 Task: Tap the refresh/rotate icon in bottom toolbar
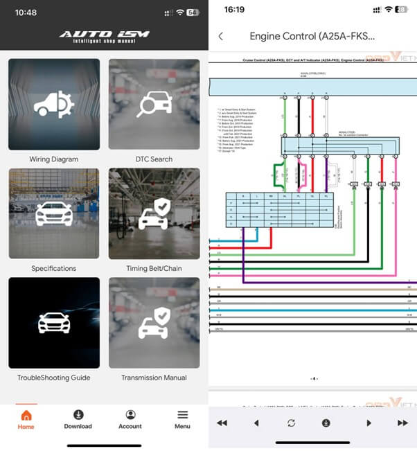tap(292, 423)
